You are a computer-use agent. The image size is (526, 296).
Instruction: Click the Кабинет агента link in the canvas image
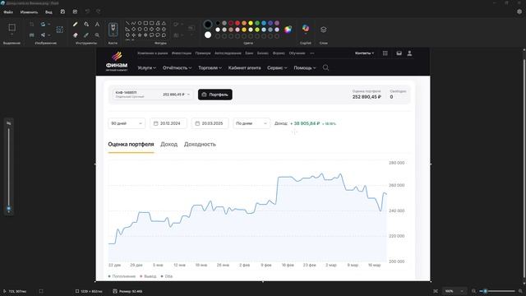point(244,67)
